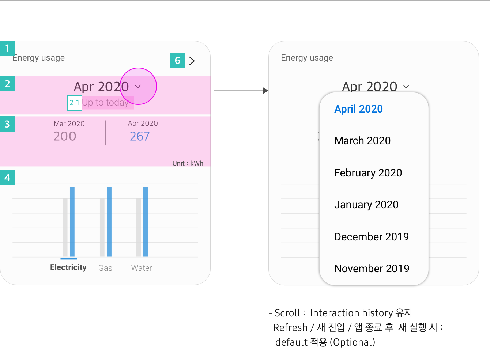The width and height of the screenshot is (490, 350).
Task: Click the Up to today label
Action: [x=106, y=103]
